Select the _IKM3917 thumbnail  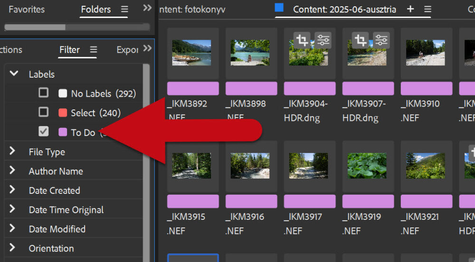(x=308, y=166)
